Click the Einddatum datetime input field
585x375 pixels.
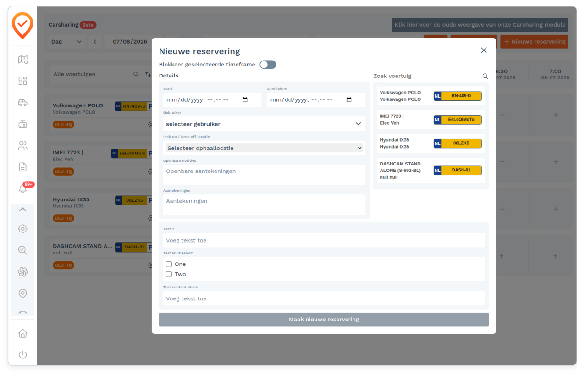click(x=316, y=100)
